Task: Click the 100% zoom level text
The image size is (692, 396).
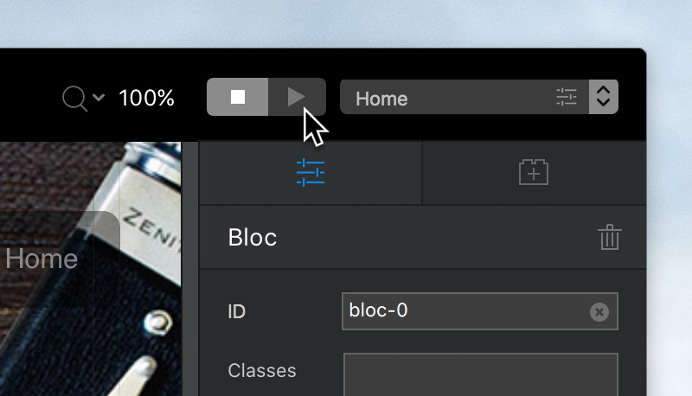Action: (146, 98)
